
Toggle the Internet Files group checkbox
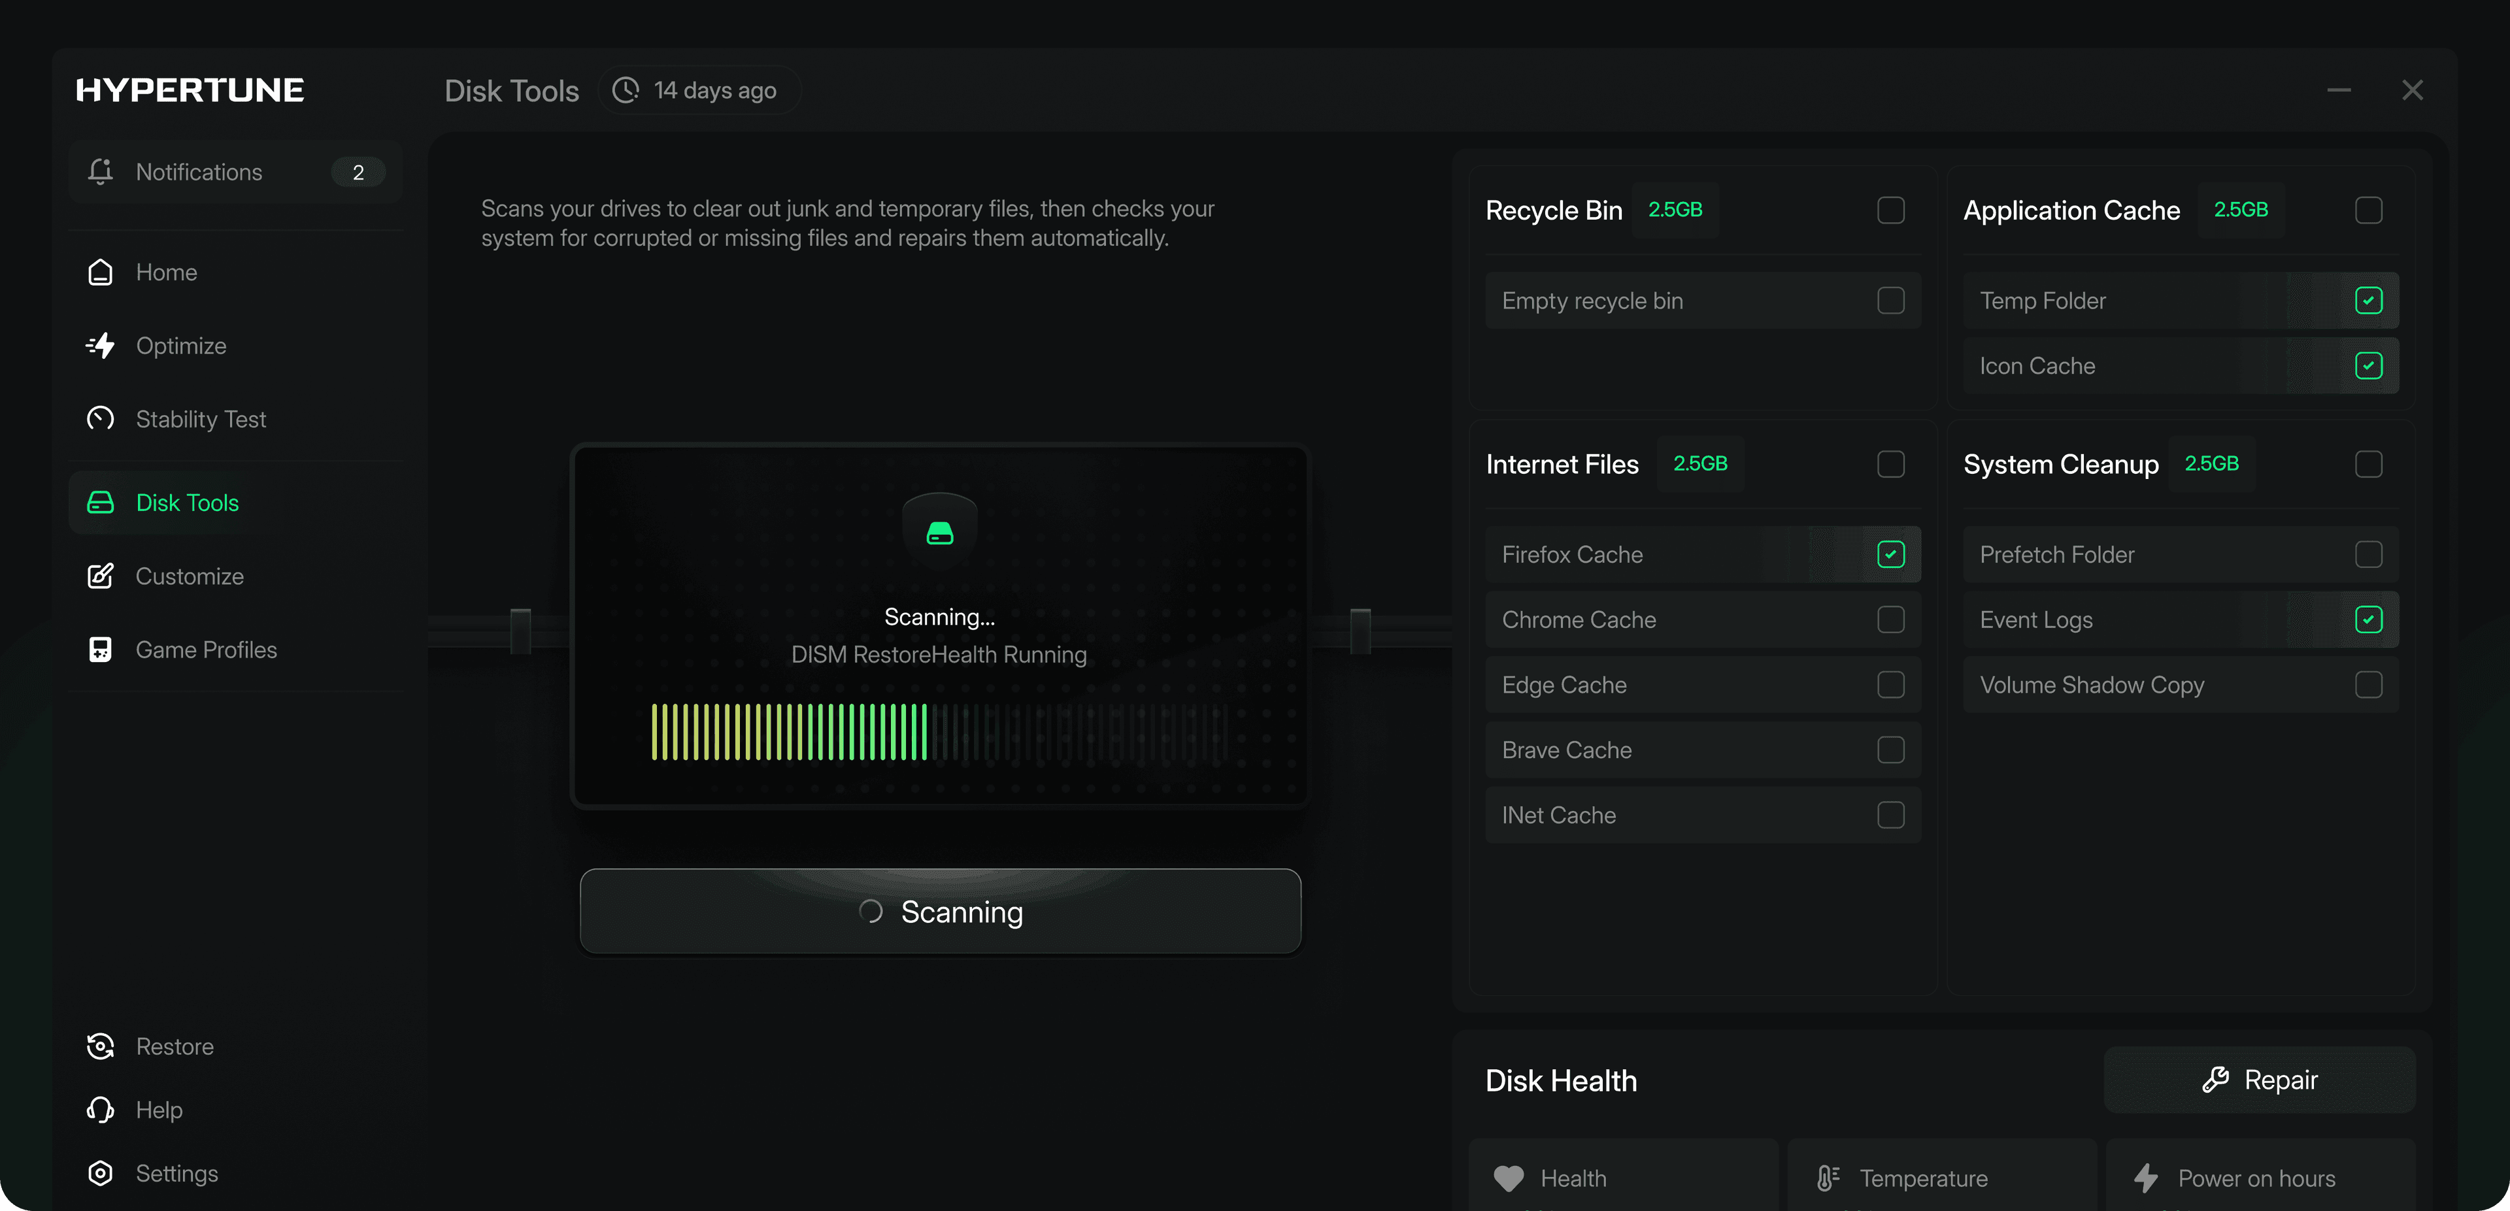(x=1890, y=464)
